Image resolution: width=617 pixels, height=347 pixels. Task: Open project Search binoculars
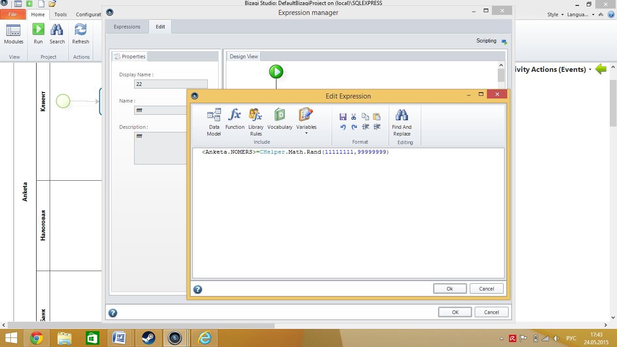tap(57, 34)
